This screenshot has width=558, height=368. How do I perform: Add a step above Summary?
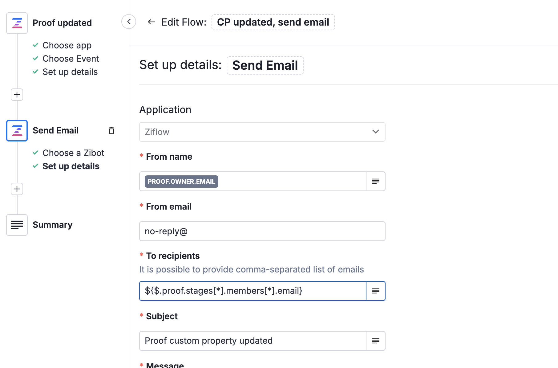coord(17,189)
